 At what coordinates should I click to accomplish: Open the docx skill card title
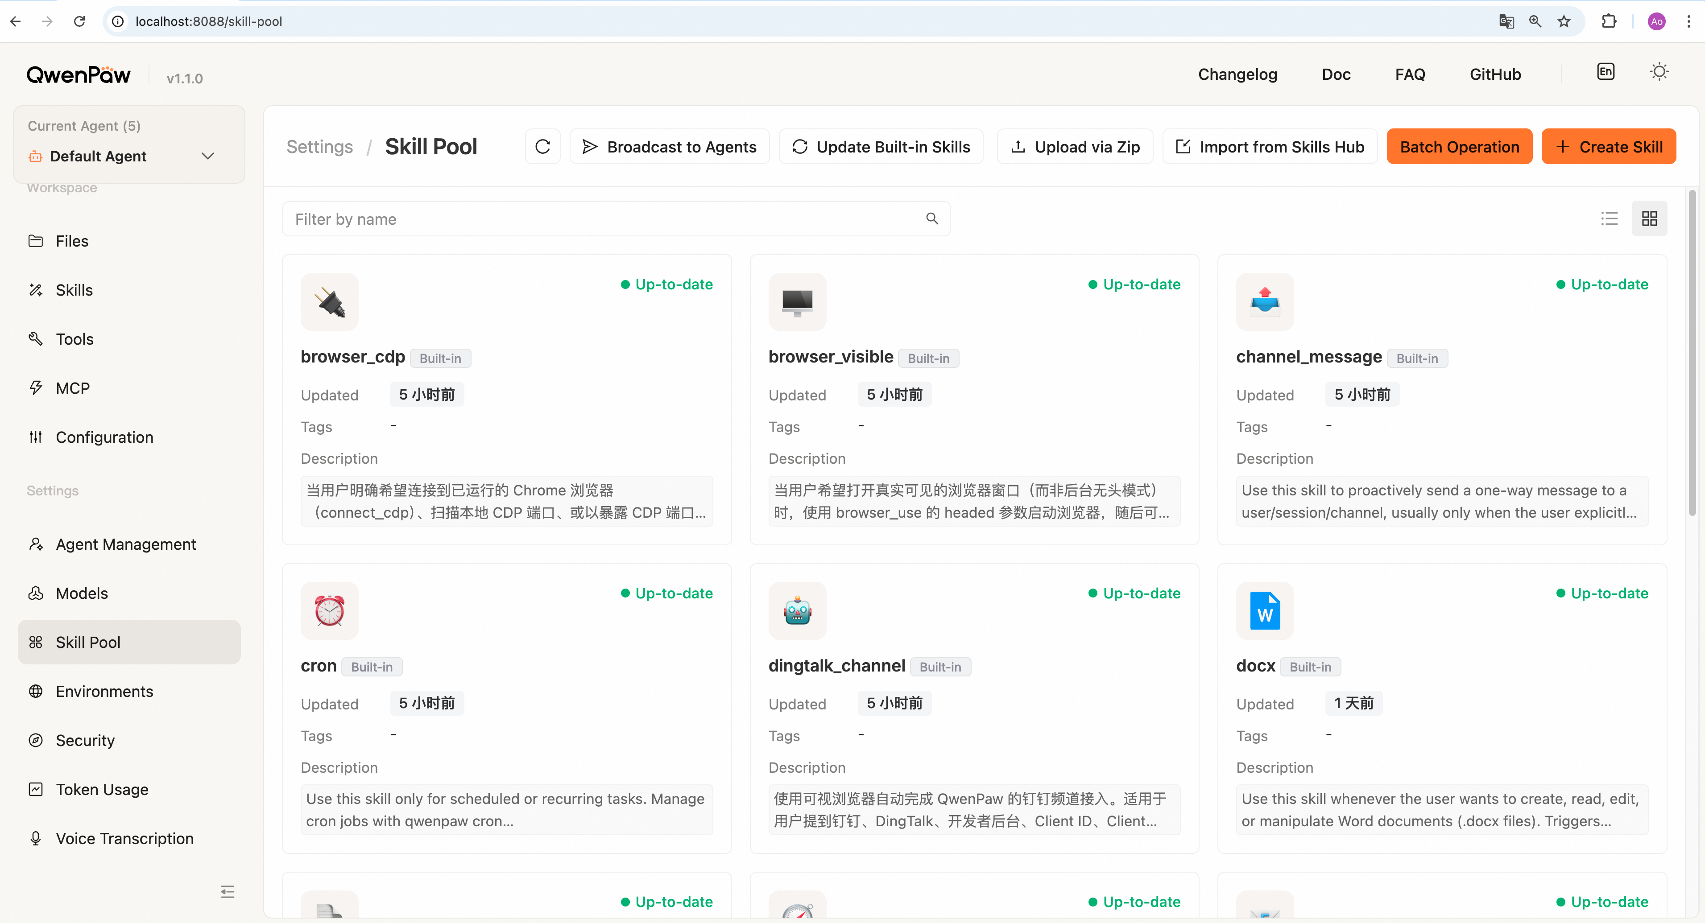tap(1256, 666)
